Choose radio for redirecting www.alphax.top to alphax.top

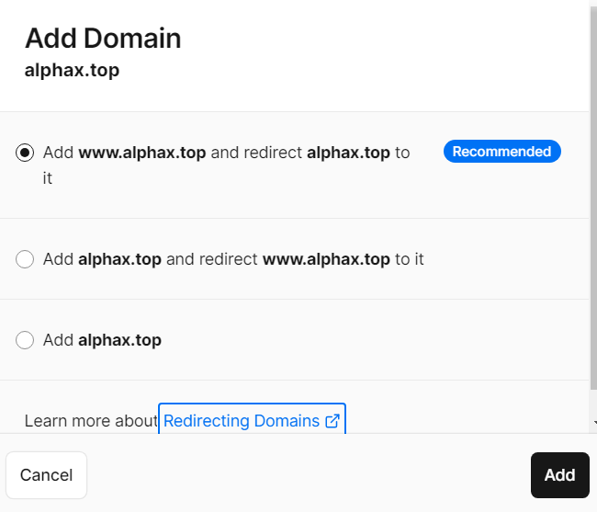(25, 259)
